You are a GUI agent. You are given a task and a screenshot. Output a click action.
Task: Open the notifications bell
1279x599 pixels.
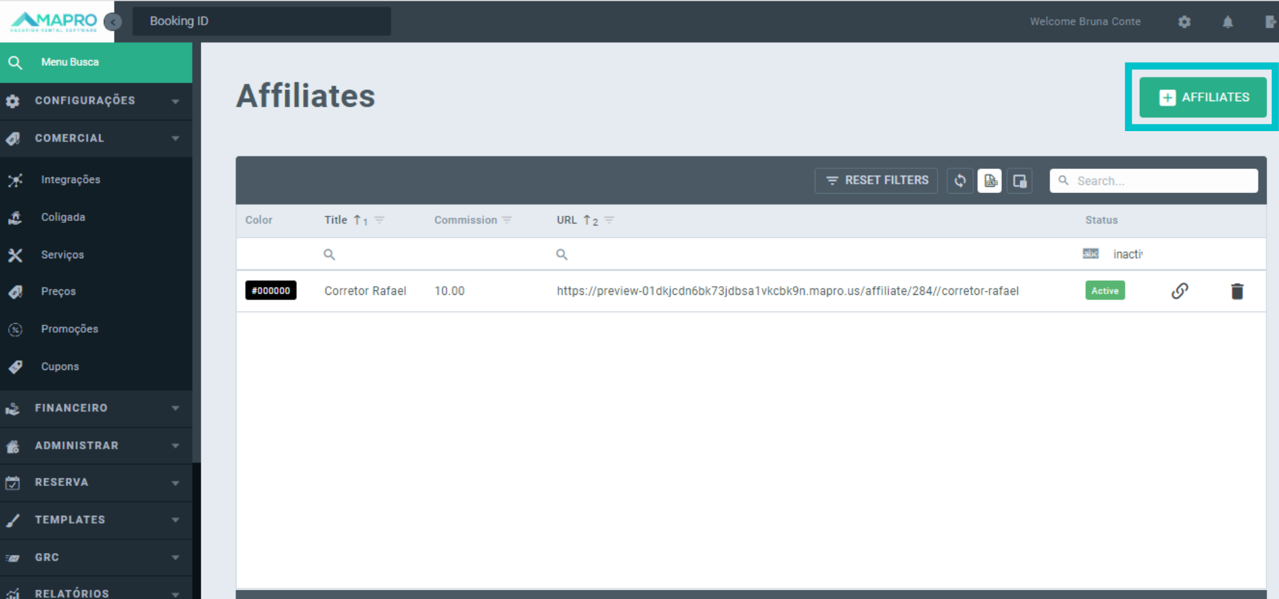tap(1227, 22)
